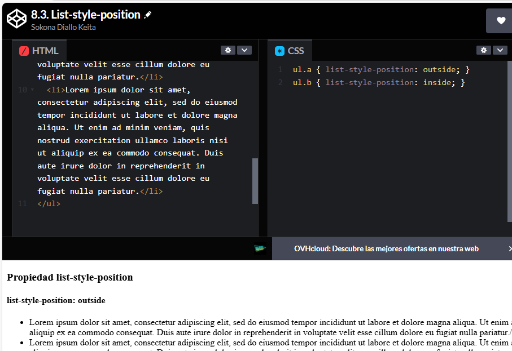
Task: Click the first preview bullet's first text line
Action: (x=270, y=322)
